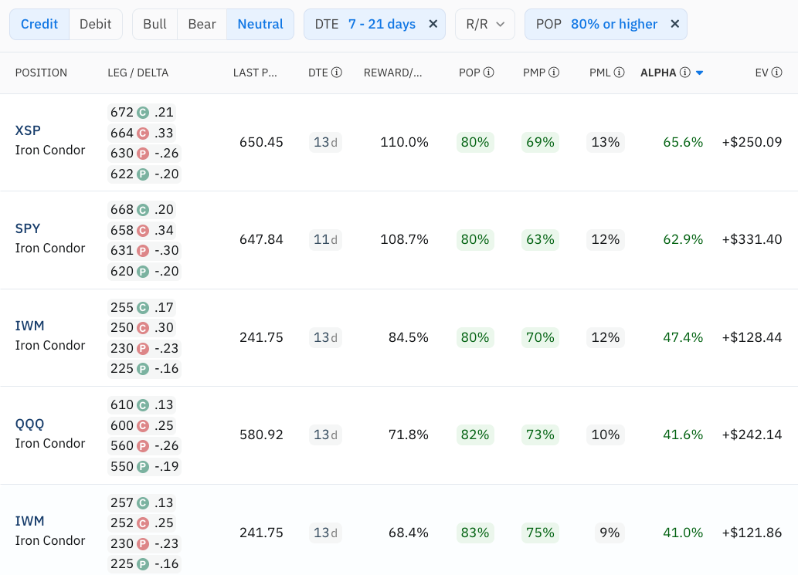Select the QQQ 550 put leg
The image size is (798, 575).
click(x=144, y=467)
